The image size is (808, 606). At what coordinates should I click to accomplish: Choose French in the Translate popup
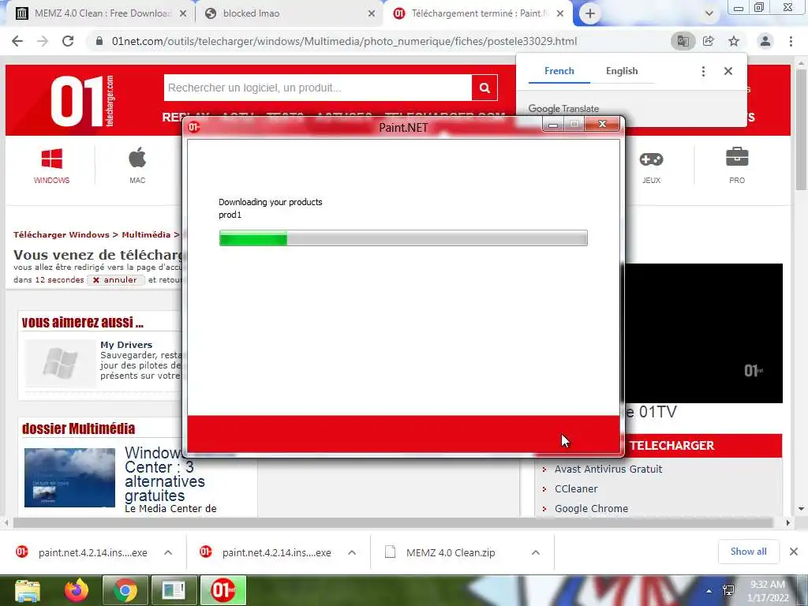(559, 71)
